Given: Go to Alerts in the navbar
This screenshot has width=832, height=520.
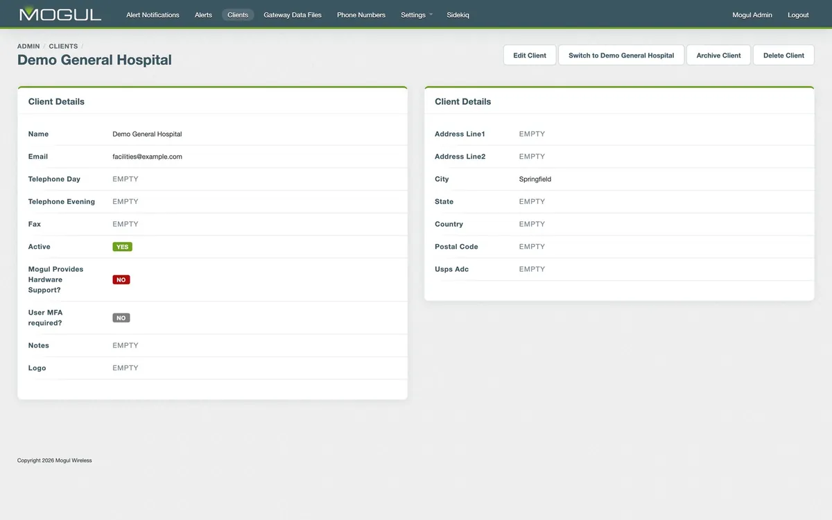Looking at the screenshot, I should pyautogui.click(x=203, y=15).
